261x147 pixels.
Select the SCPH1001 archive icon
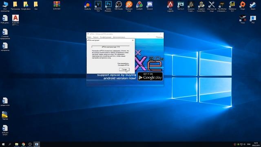[57, 5]
